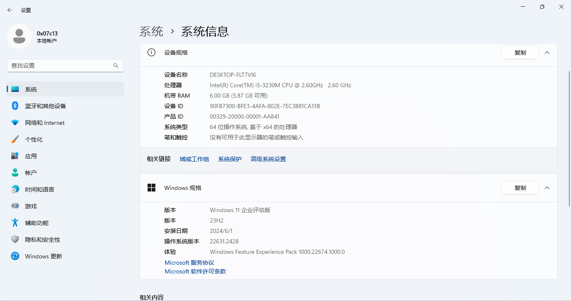Open 网络和 Internet settings
Image resolution: width=571 pixels, height=301 pixels.
(x=65, y=123)
